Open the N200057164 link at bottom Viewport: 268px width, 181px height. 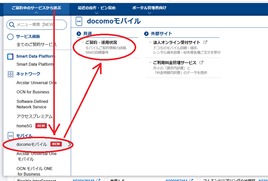(176, 180)
